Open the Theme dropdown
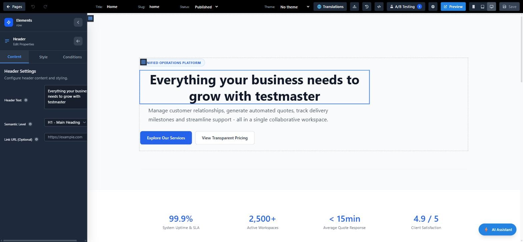This screenshot has width=523, height=242. coord(295,7)
